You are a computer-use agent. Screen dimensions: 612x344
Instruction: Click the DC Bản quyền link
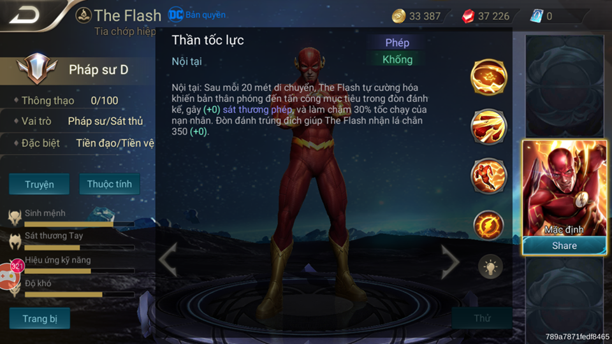tap(197, 15)
